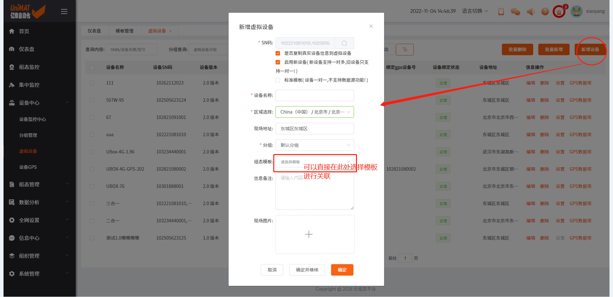Viewport: 613px width, 297px height.
Task: Toggle the 启用新设备 checkbox
Action: point(278,62)
